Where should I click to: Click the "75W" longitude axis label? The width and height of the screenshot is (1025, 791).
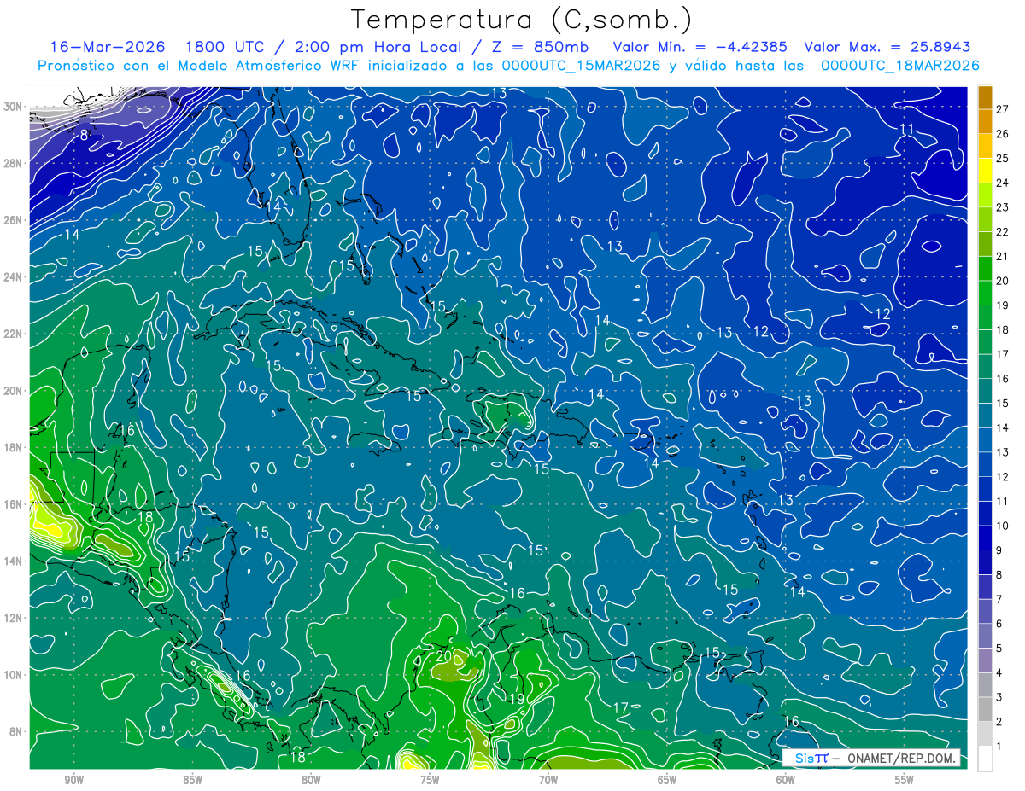tap(430, 780)
